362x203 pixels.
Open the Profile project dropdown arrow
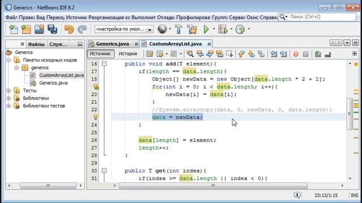249,29
